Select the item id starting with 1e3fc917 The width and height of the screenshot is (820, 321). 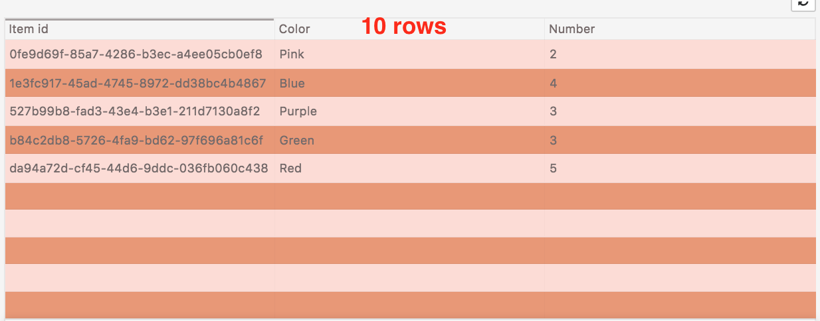pyautogui.click(x=138, y=84)
